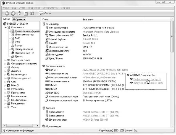
Task: Collapse the Компьютер tree node
Action: pos(5,27)
